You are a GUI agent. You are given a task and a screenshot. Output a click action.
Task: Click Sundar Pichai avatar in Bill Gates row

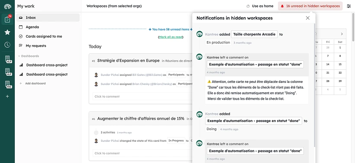tap(96, 75)
